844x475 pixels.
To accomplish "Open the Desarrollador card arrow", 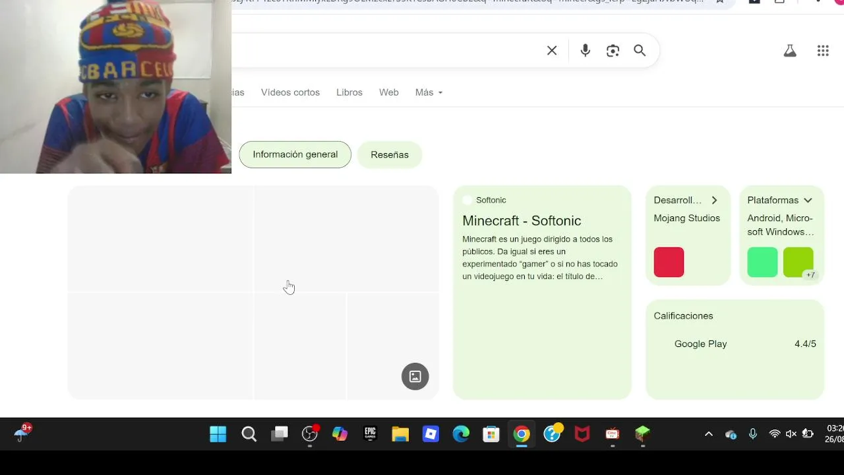I will [714, 200].
